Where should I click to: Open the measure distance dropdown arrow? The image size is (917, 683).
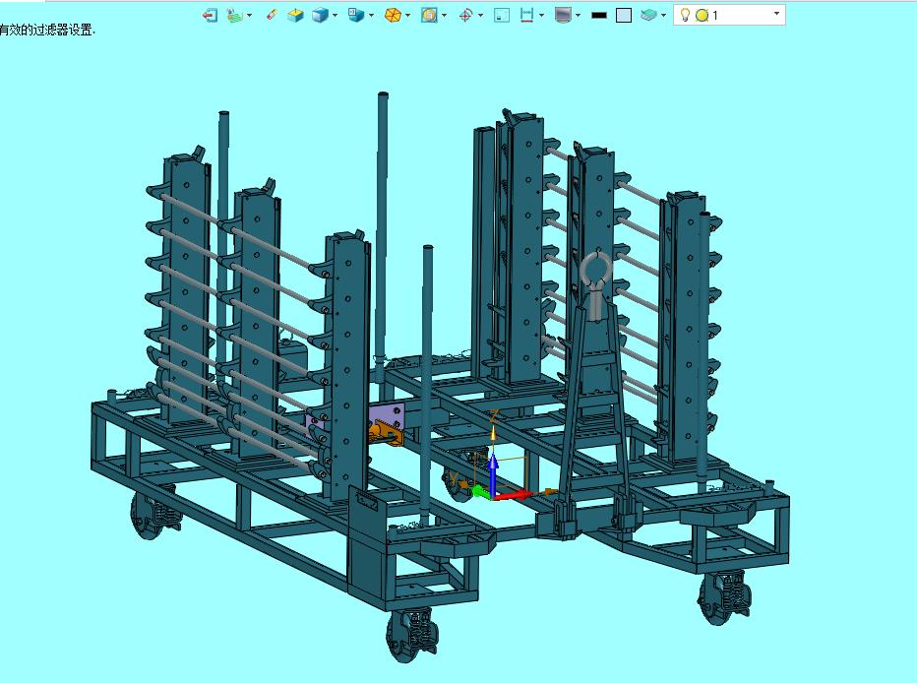(x=541, y=15)
